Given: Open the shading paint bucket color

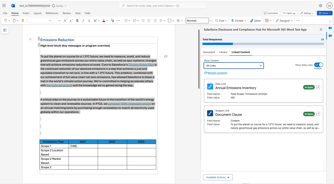Looking at the screenshot, I should [x=178, y=21].
